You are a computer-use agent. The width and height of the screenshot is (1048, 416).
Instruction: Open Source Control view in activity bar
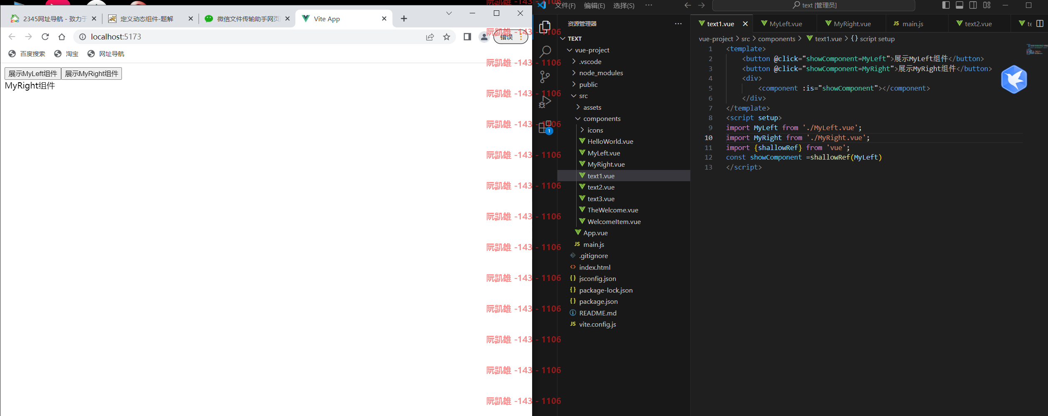[x=545, y=77]
